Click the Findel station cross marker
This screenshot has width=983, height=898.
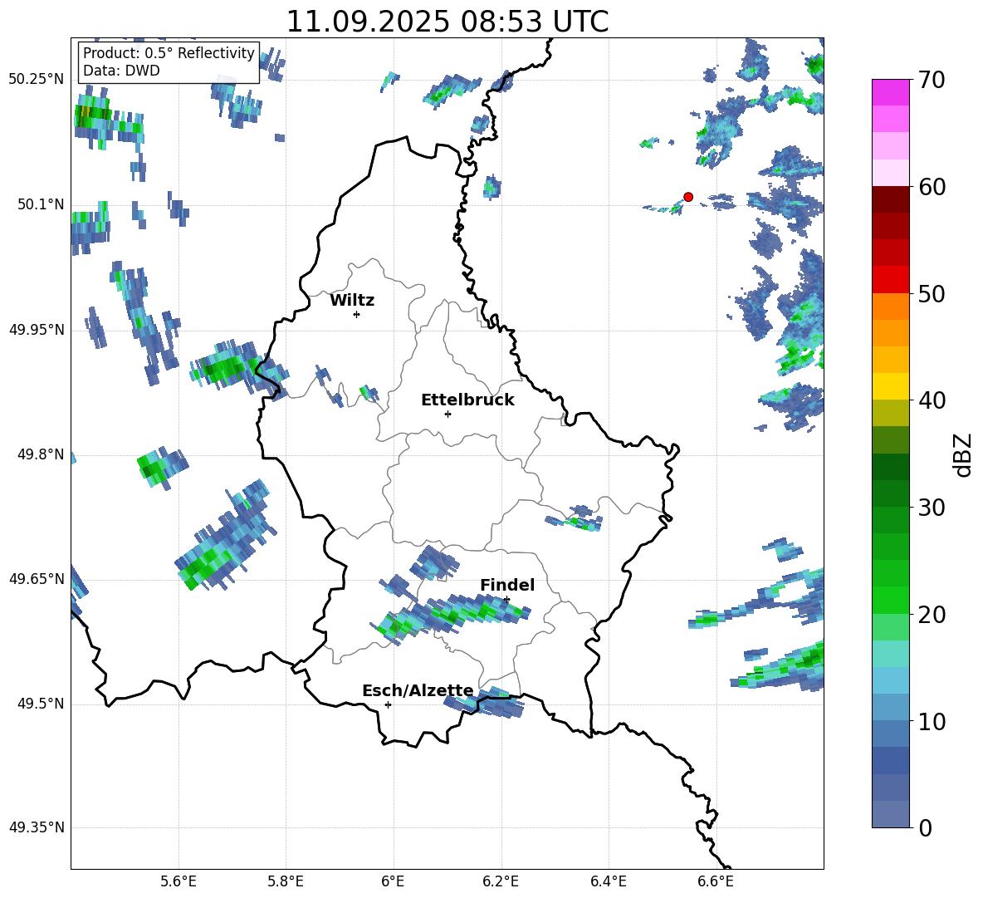pyautogui.click(x=506, y=600)
